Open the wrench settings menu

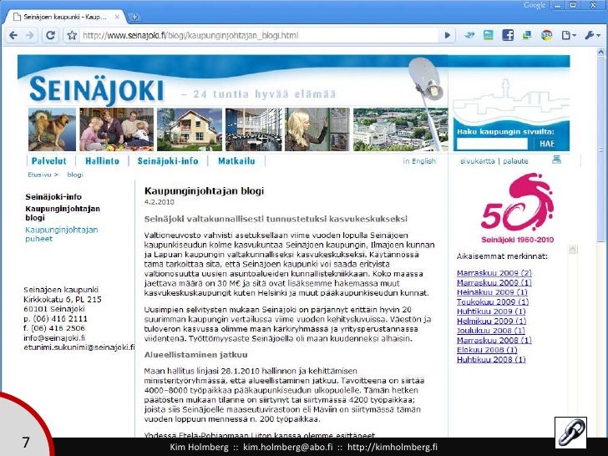tap(592, 35)
